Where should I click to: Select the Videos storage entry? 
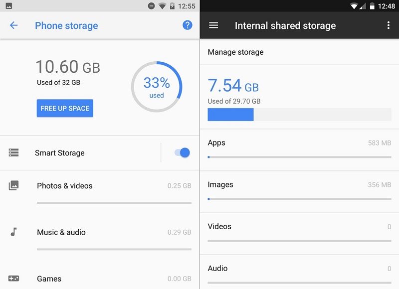coord(299,231)
